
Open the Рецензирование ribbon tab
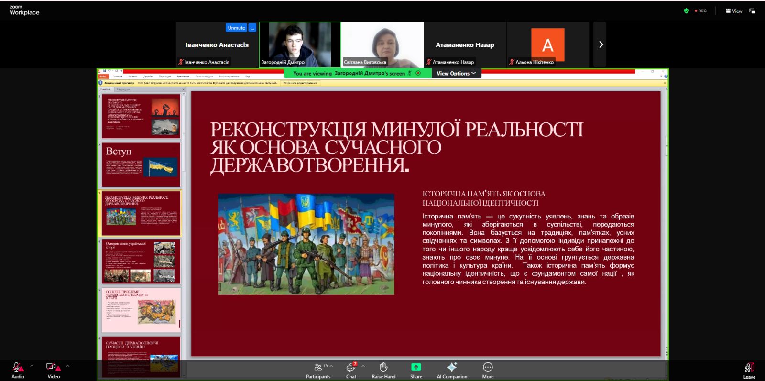[x=229, y=76]
